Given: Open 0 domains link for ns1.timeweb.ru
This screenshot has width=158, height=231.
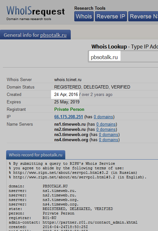Looking at the screenshot, I should point(106,124).
